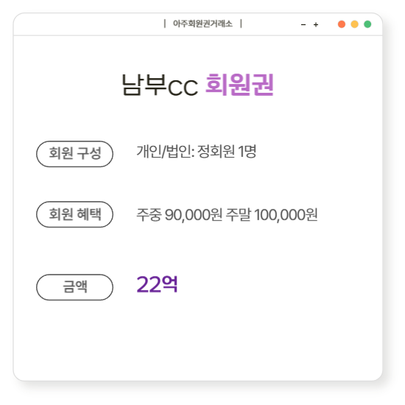Click the vertical bar right of 아주회원권거래소
This screenshot has width=405, height=405.
[241, 24]
